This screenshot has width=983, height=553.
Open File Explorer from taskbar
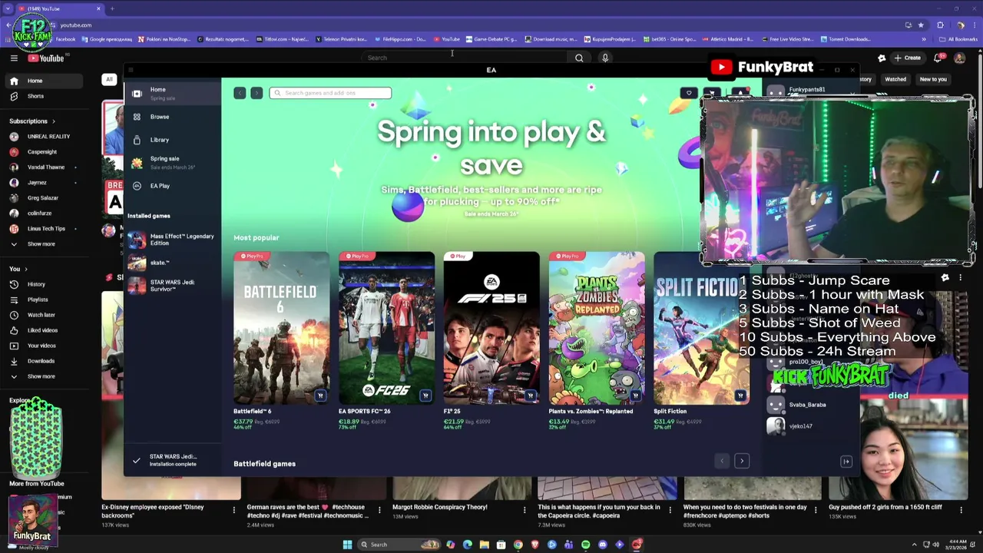(x=485, y=545)
